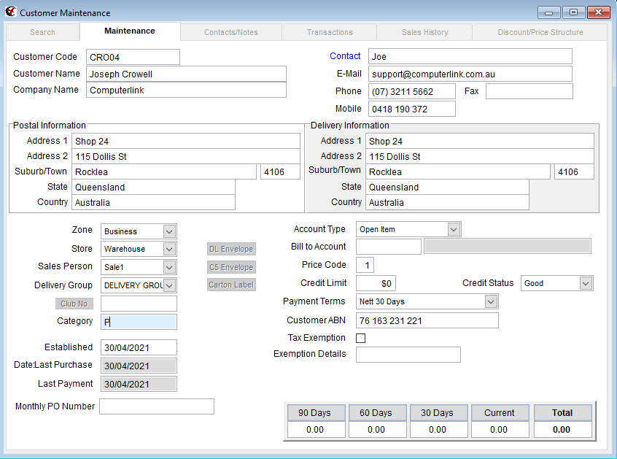Go to the Sales History tab
617x459 pixels.
(x=425, y=32)
